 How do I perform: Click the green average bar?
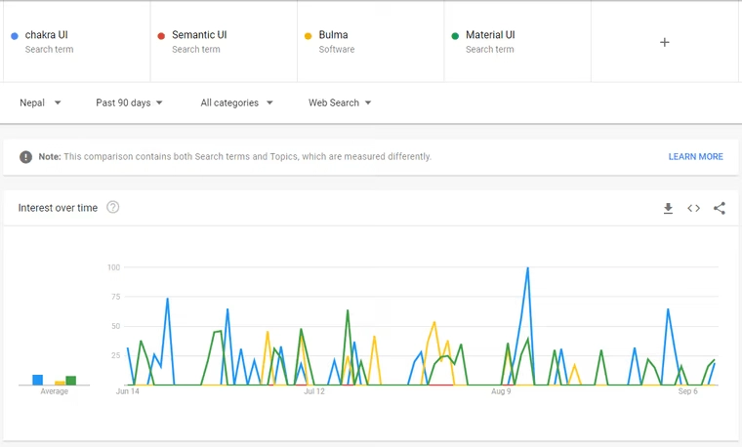(x=71, y=381)
